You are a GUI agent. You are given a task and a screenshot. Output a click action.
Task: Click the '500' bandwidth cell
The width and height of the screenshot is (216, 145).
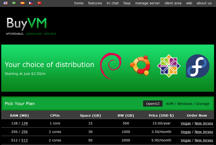coord(126,123)
